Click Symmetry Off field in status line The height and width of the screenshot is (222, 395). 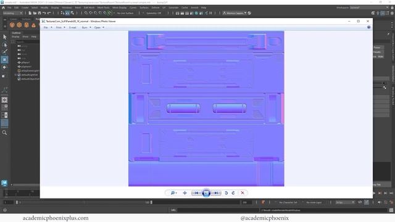pos(154,13)
